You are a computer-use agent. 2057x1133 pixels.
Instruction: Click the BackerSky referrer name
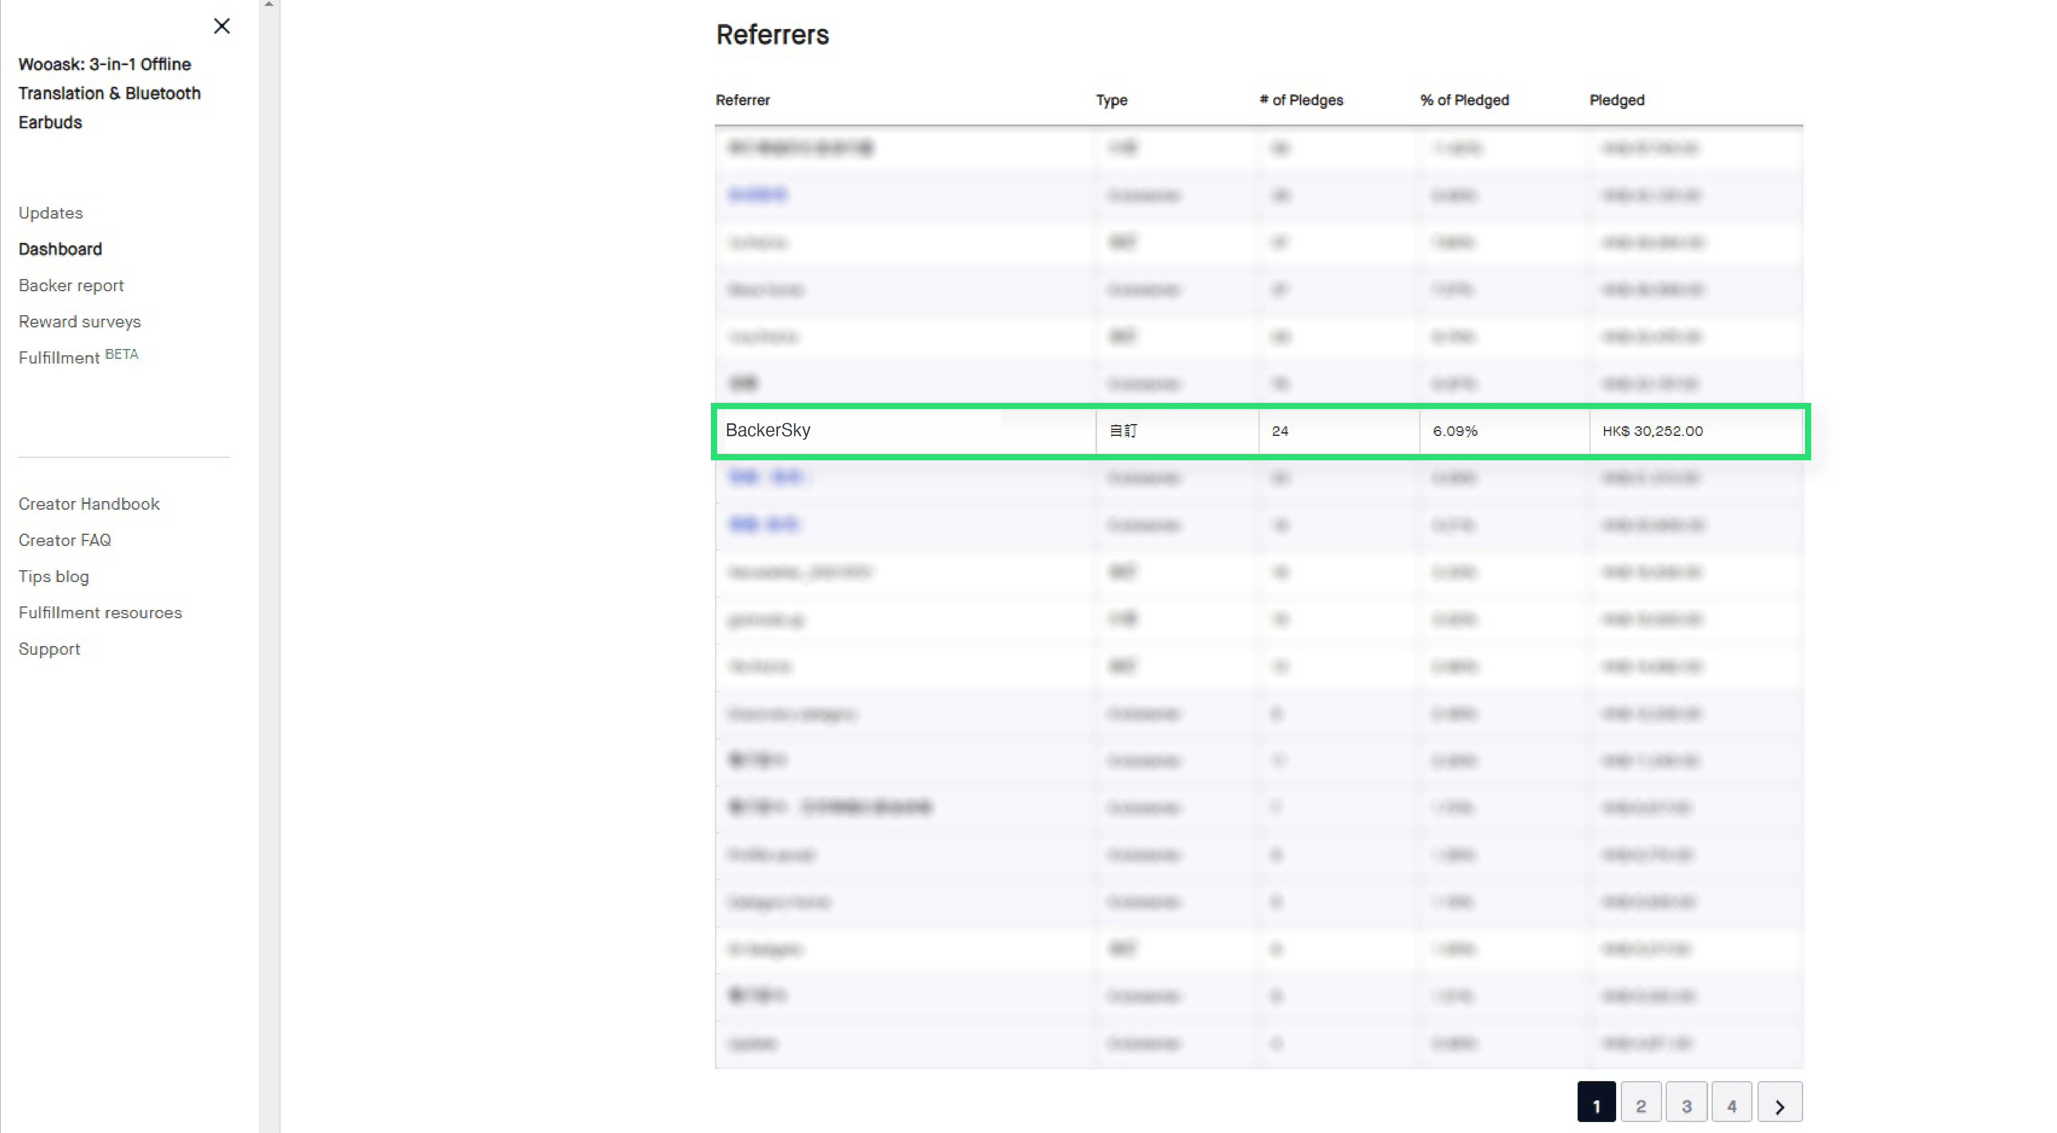(767, 430)
